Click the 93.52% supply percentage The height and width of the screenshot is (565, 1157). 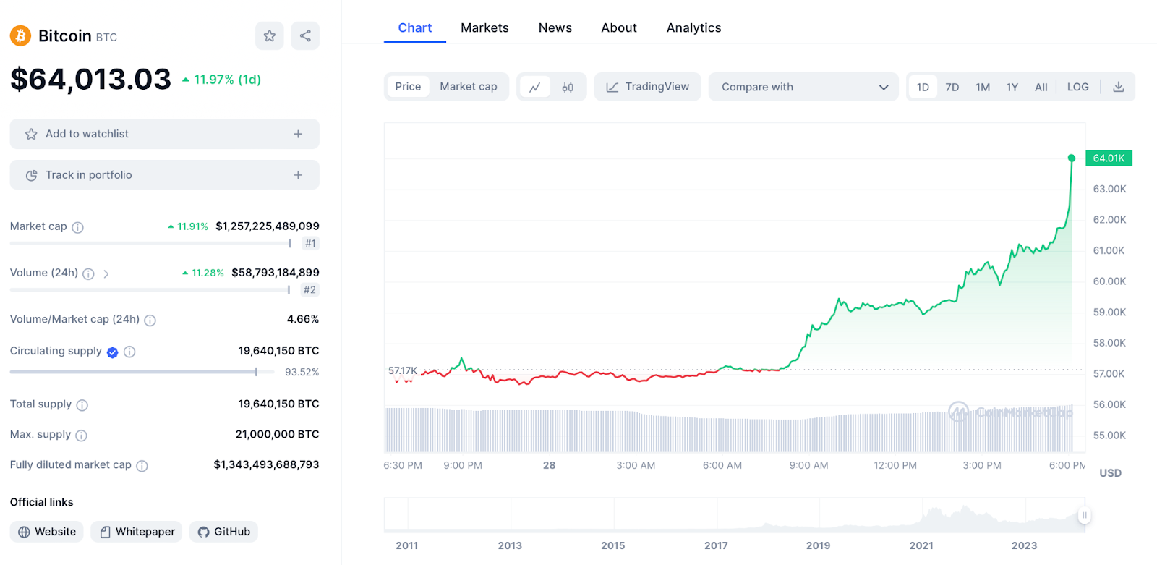(302, 372)
